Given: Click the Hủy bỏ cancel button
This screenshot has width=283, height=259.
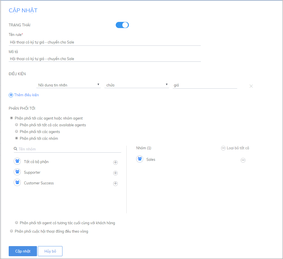Looking at the screenshot, I should pyautogui.click(x=50, y=251).
